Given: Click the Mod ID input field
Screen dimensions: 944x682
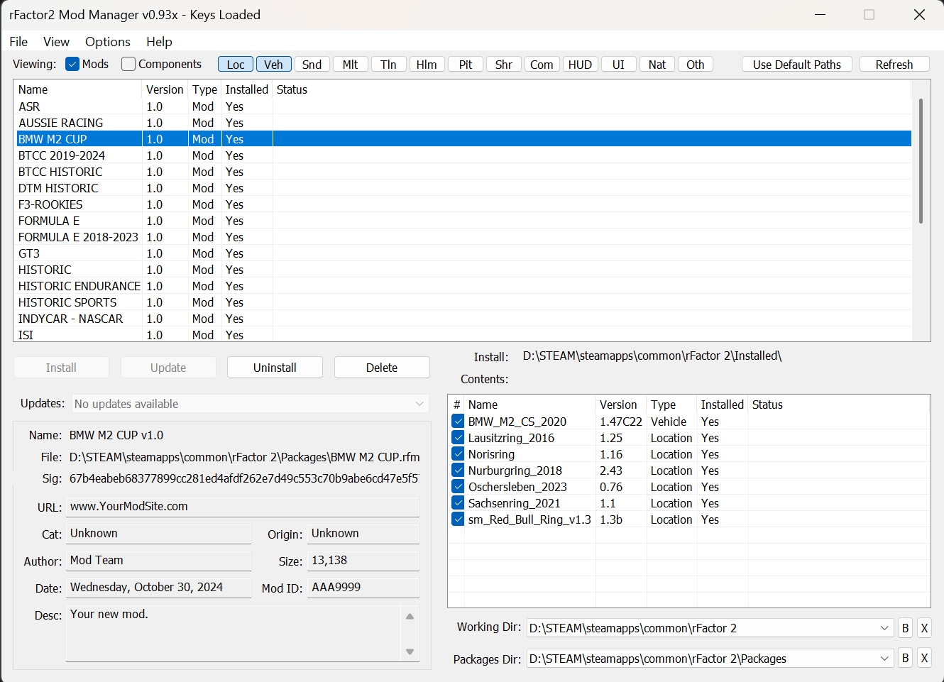Looking at the screenshot, I should point(363,588).
